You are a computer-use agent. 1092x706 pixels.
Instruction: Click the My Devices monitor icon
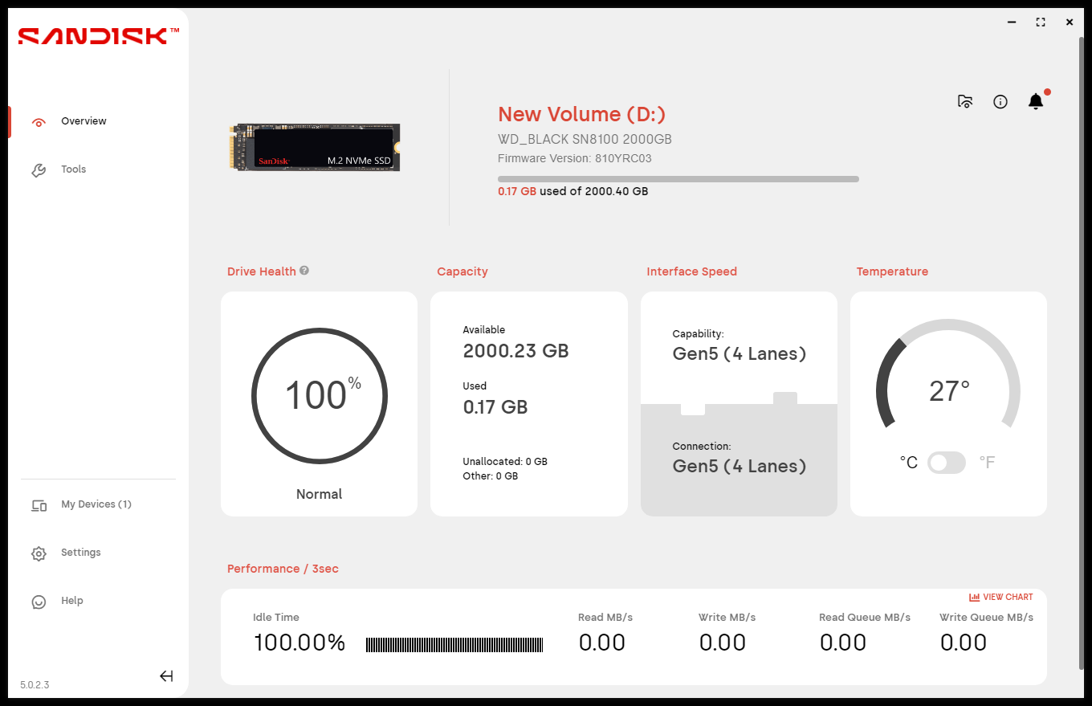pos(39,506)
